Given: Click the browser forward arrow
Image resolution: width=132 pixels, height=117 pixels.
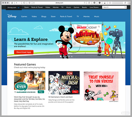Looking at the screenshot, I should 20,3.
